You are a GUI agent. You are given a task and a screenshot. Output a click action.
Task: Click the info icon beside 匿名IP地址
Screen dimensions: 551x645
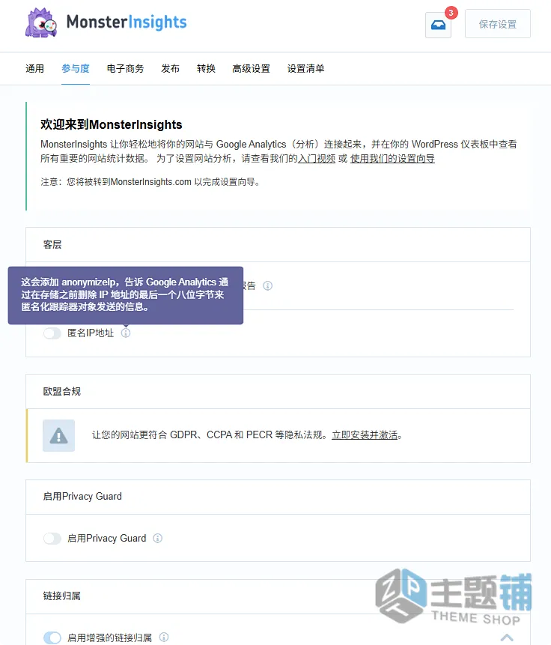click(126, 333)
